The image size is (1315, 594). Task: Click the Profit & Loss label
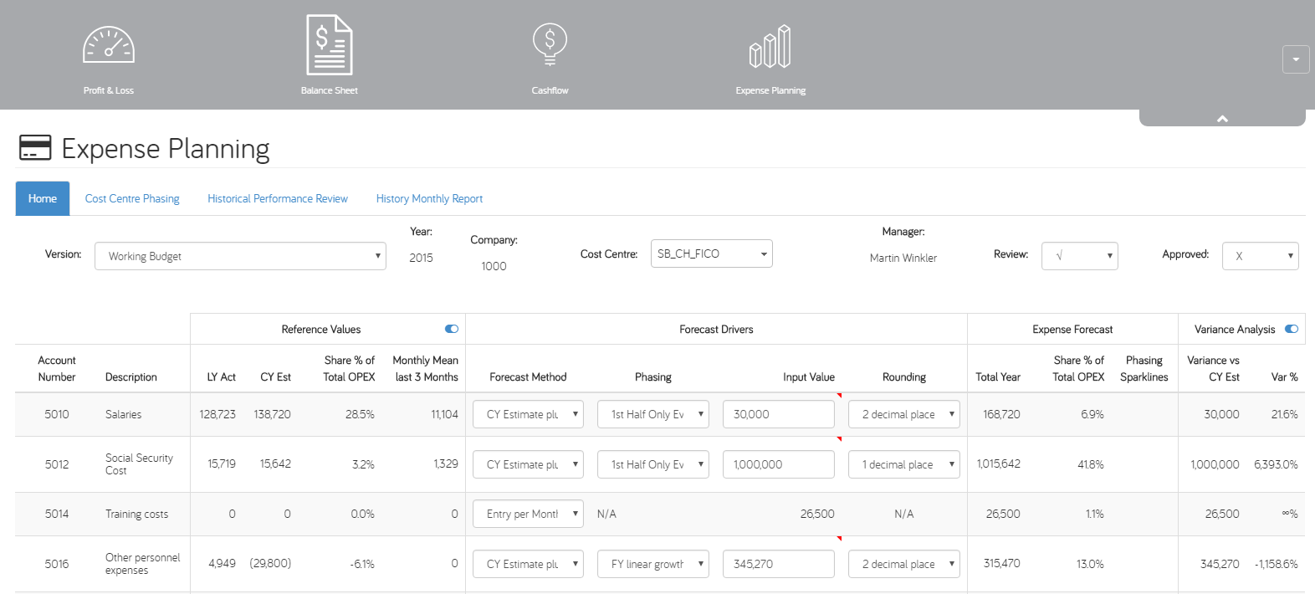point(109,90)
